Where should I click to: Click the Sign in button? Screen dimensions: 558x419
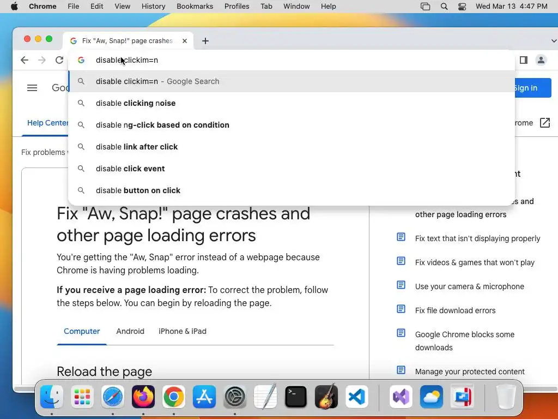tap(532, 88)
